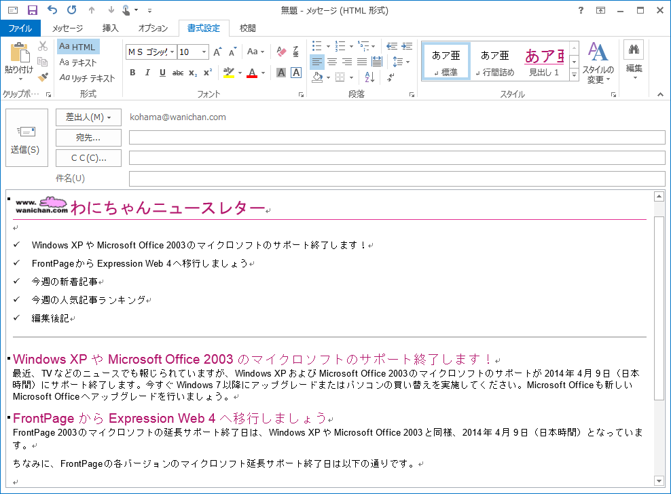Image resolution: width=671 pixels, height=494 pixels.
Task: Expand the styles gallery with the More arrow
Action: coord(575,75)
